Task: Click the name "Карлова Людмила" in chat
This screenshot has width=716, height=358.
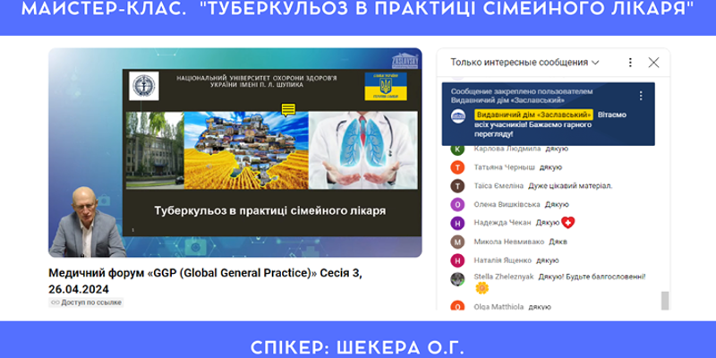Action: tap(507, 149)
